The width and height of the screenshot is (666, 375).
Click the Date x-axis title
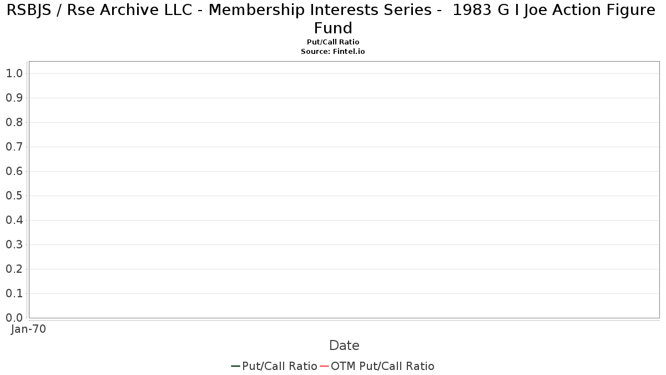point(344,346)
